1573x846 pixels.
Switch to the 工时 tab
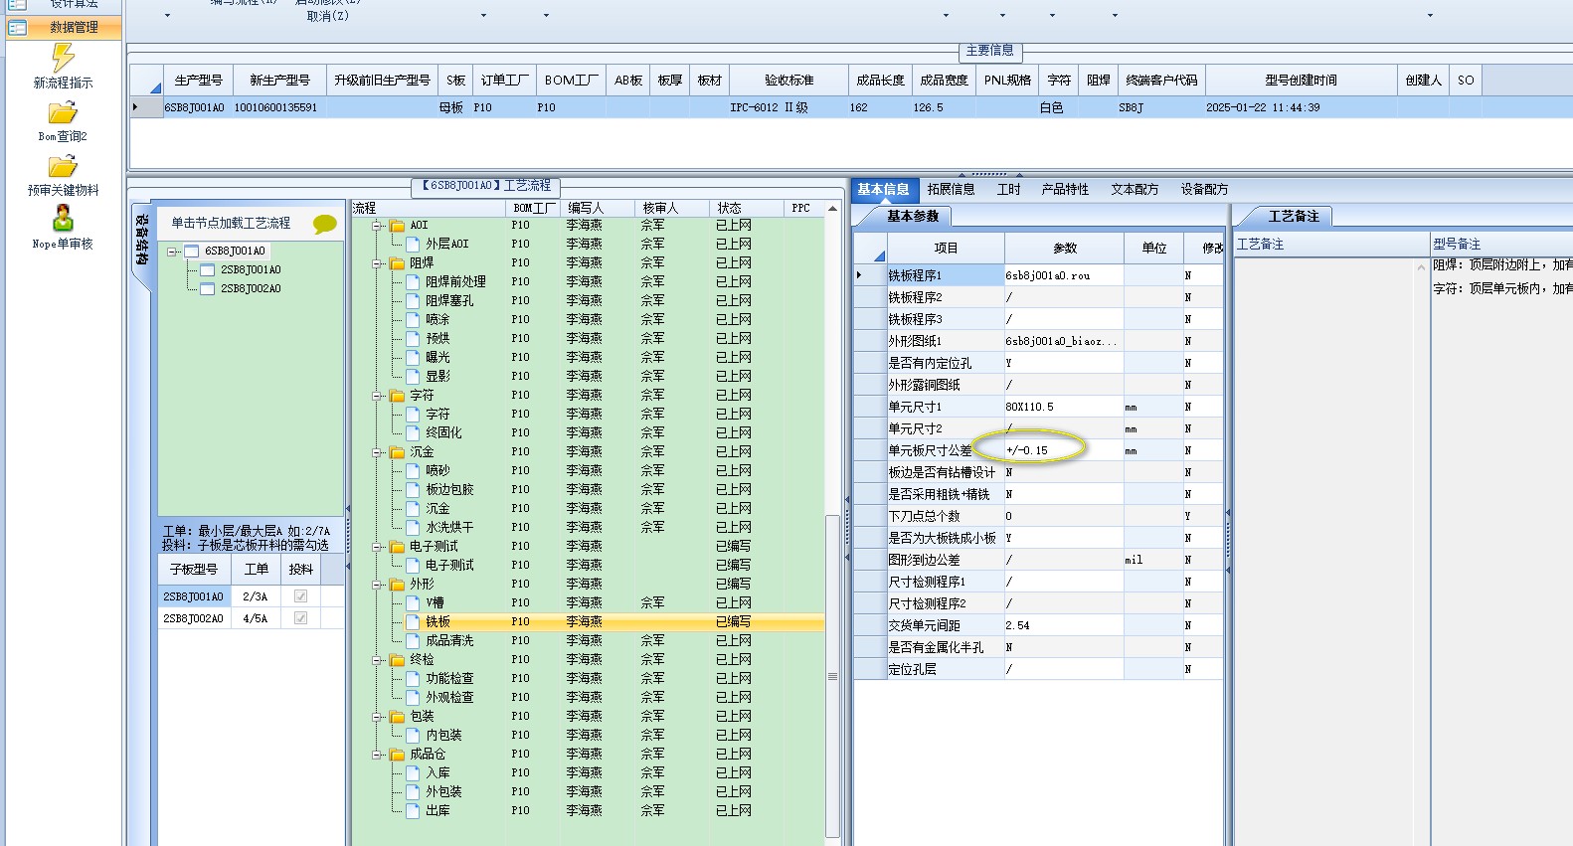click(1008, 189)
